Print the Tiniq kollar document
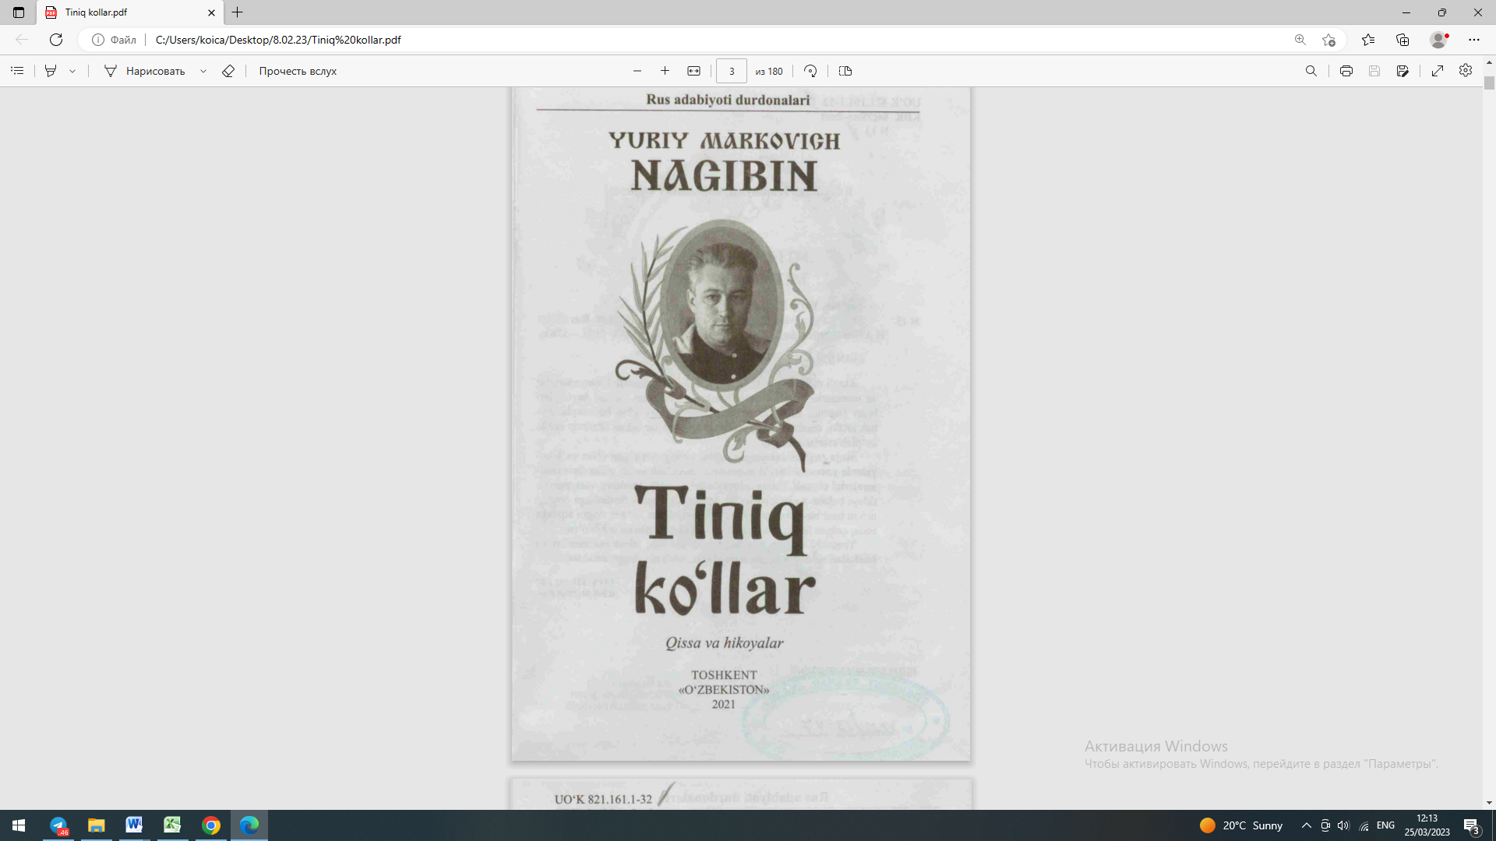 tap(1346, 71)
